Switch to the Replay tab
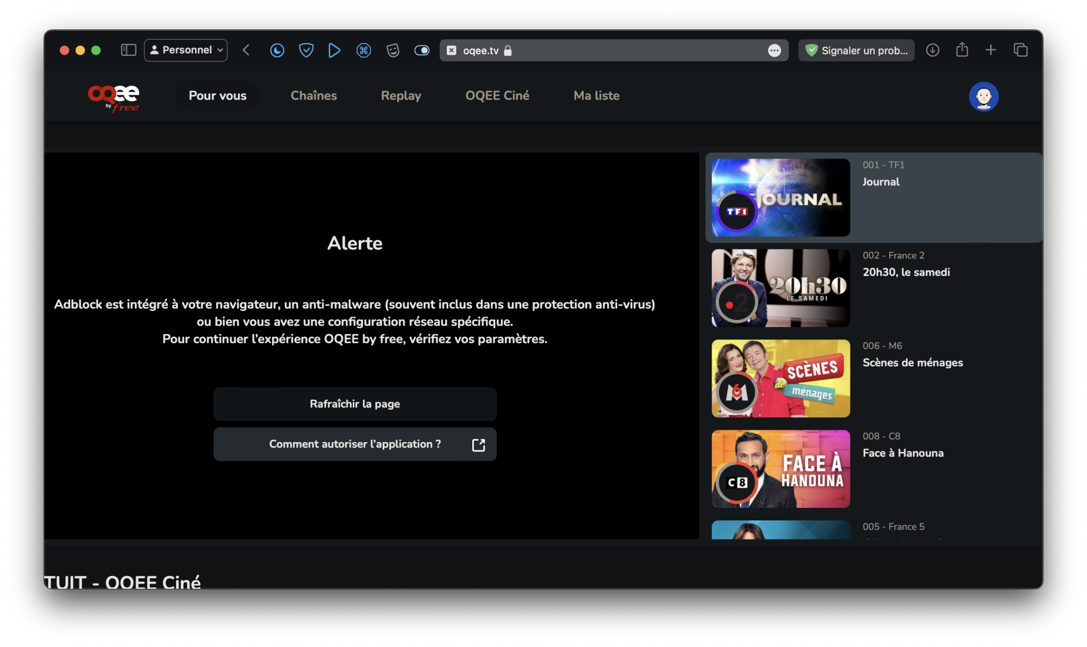Image resolution: width=1087 pixels, height=647 pixels. 401,96
